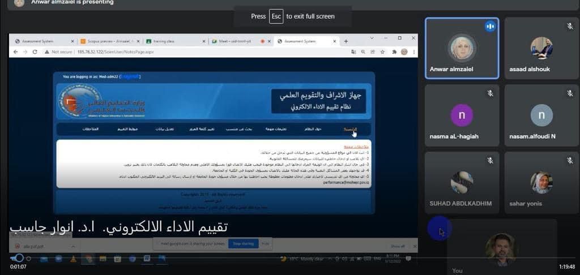Viewport: 580px width, 275px height.
Task: Close the Scopus preview tab
Action: (138, 41)
